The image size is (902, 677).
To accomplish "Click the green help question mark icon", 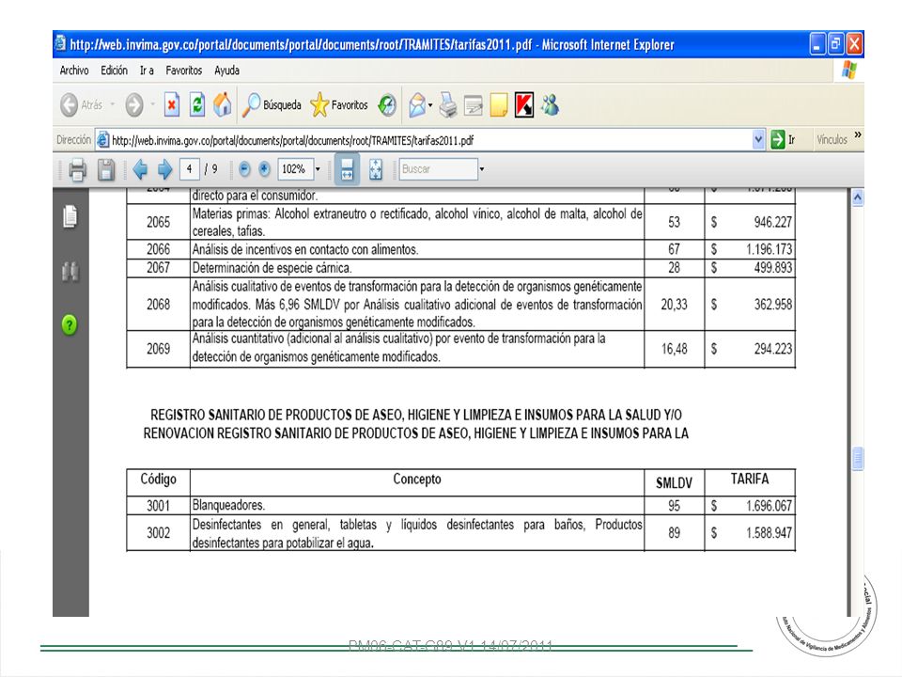I will pyautogui.click(x=70, y=325).
